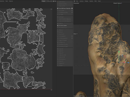Click the Clear UV Pins icon

(x=58, y=6)
